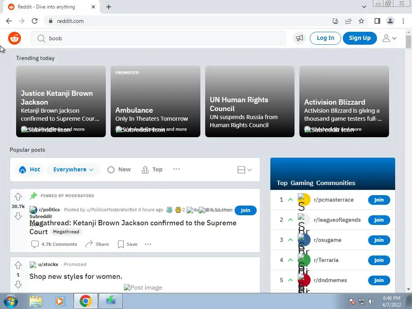Join r/leagueoflegends
412x309 pixels.
click(x=379, y=220)
